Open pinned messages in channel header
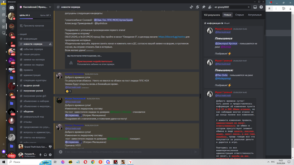 [204, 7]
